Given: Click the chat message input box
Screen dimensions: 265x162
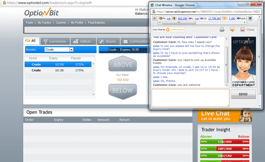Looking at the screenshot, I should tap(190, 98).
